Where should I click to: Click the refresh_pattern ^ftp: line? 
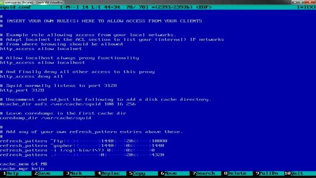coord(83,141)
